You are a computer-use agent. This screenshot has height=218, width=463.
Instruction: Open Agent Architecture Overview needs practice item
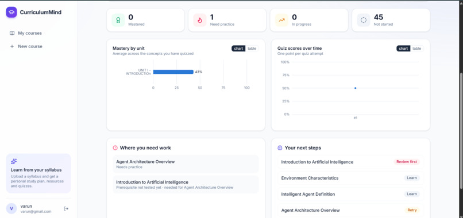tap(186, 164)
